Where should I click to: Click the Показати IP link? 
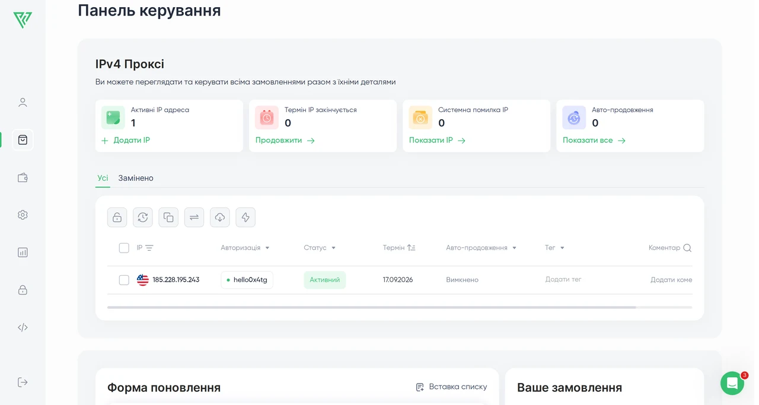(437, 141)
